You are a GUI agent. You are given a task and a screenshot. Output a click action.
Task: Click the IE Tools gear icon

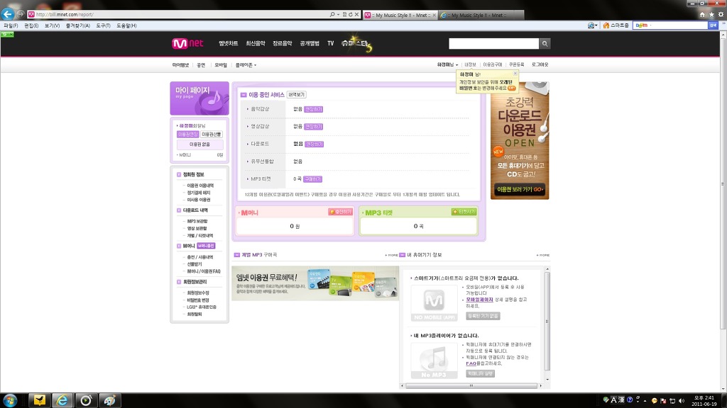click(721, 14)
